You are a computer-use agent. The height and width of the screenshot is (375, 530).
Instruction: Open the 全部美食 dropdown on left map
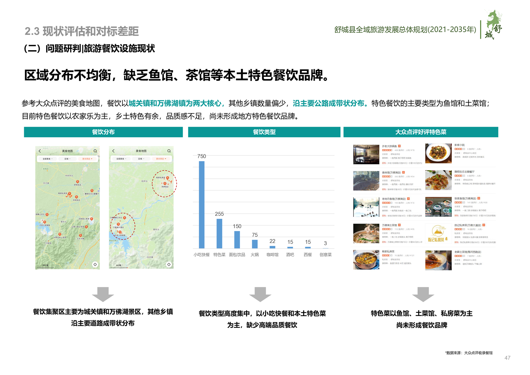coord(47,159)
